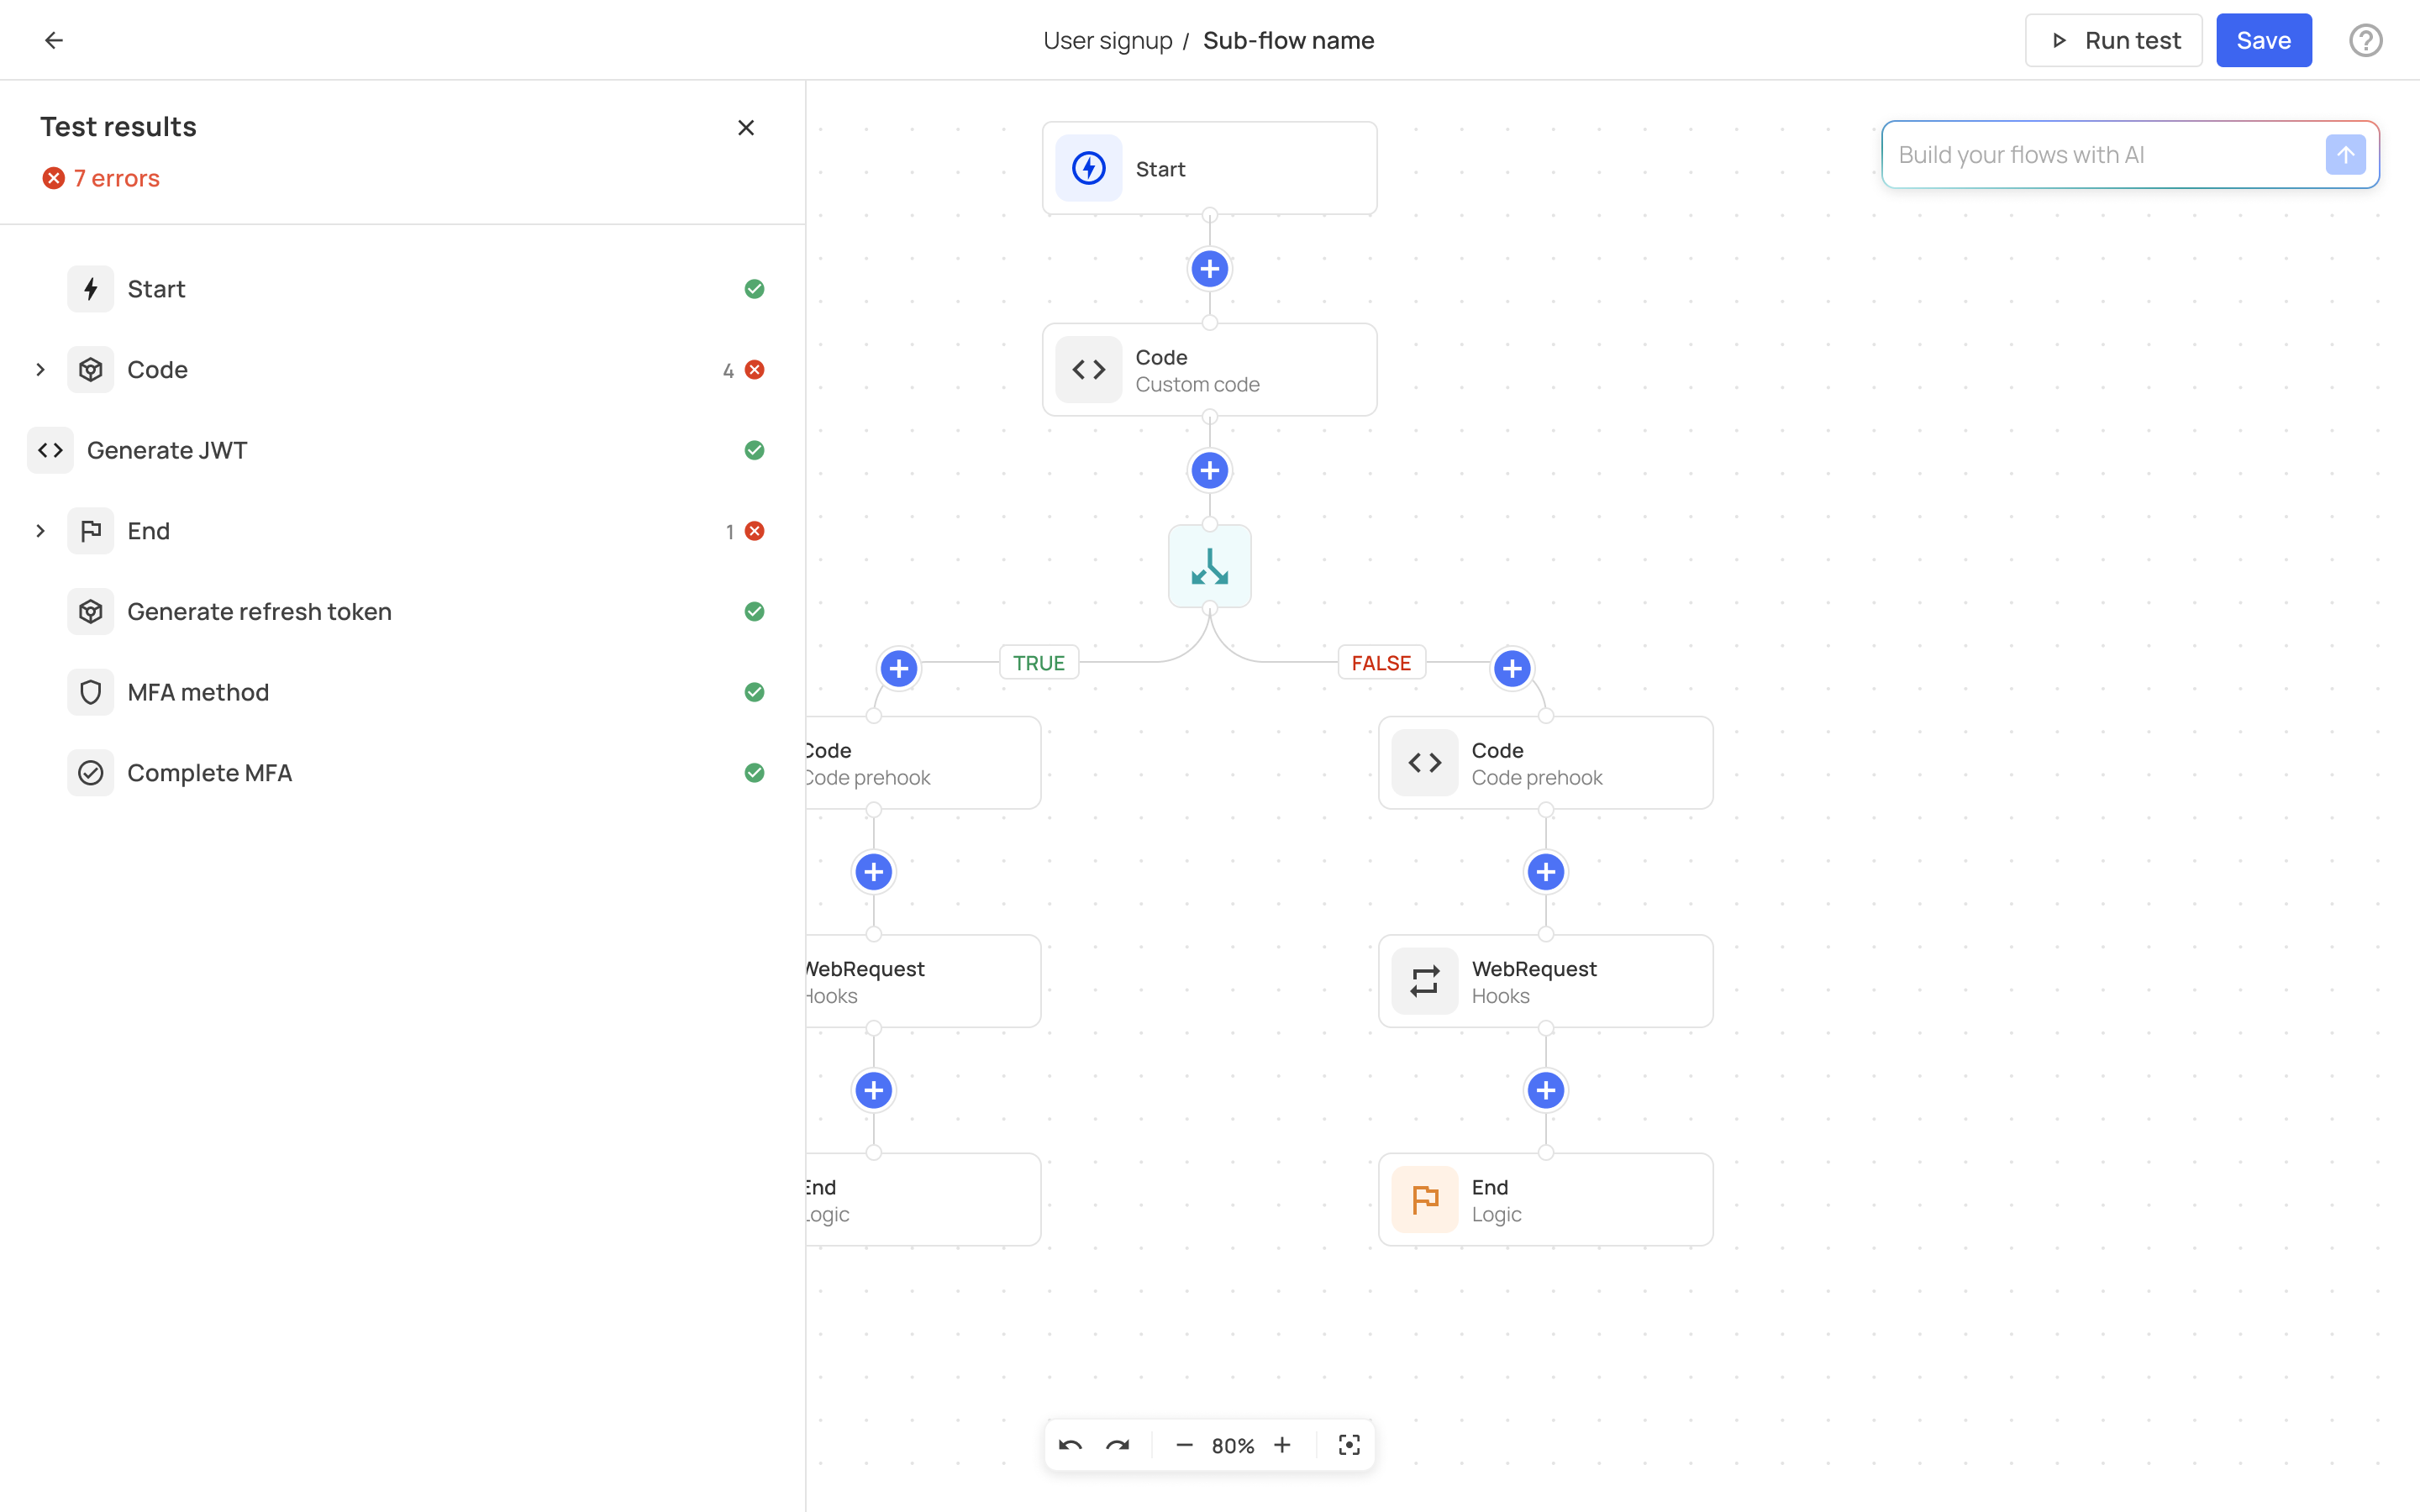Open the help question mark icon

(2365, 40)
